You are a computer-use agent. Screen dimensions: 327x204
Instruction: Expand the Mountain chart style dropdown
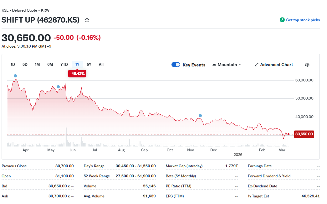[240, 65]
